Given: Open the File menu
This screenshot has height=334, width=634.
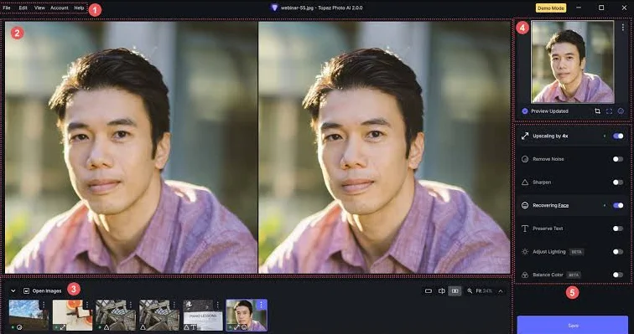Looking at the screenshot, I should pyautogui.click(x=7, y=8).
